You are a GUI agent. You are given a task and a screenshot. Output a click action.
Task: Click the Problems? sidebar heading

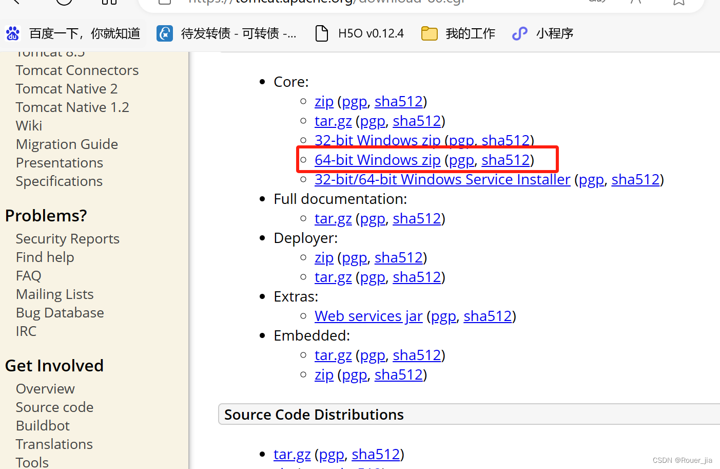click(46, 216)
